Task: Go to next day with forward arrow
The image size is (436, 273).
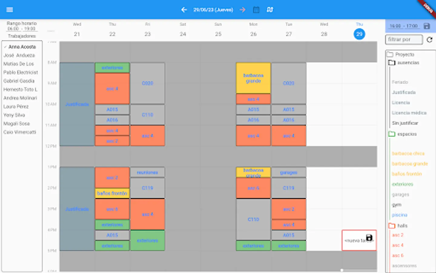Action: tap(242, 10)
